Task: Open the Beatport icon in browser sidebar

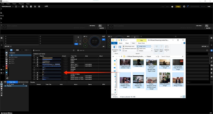Action: point(6,70)
